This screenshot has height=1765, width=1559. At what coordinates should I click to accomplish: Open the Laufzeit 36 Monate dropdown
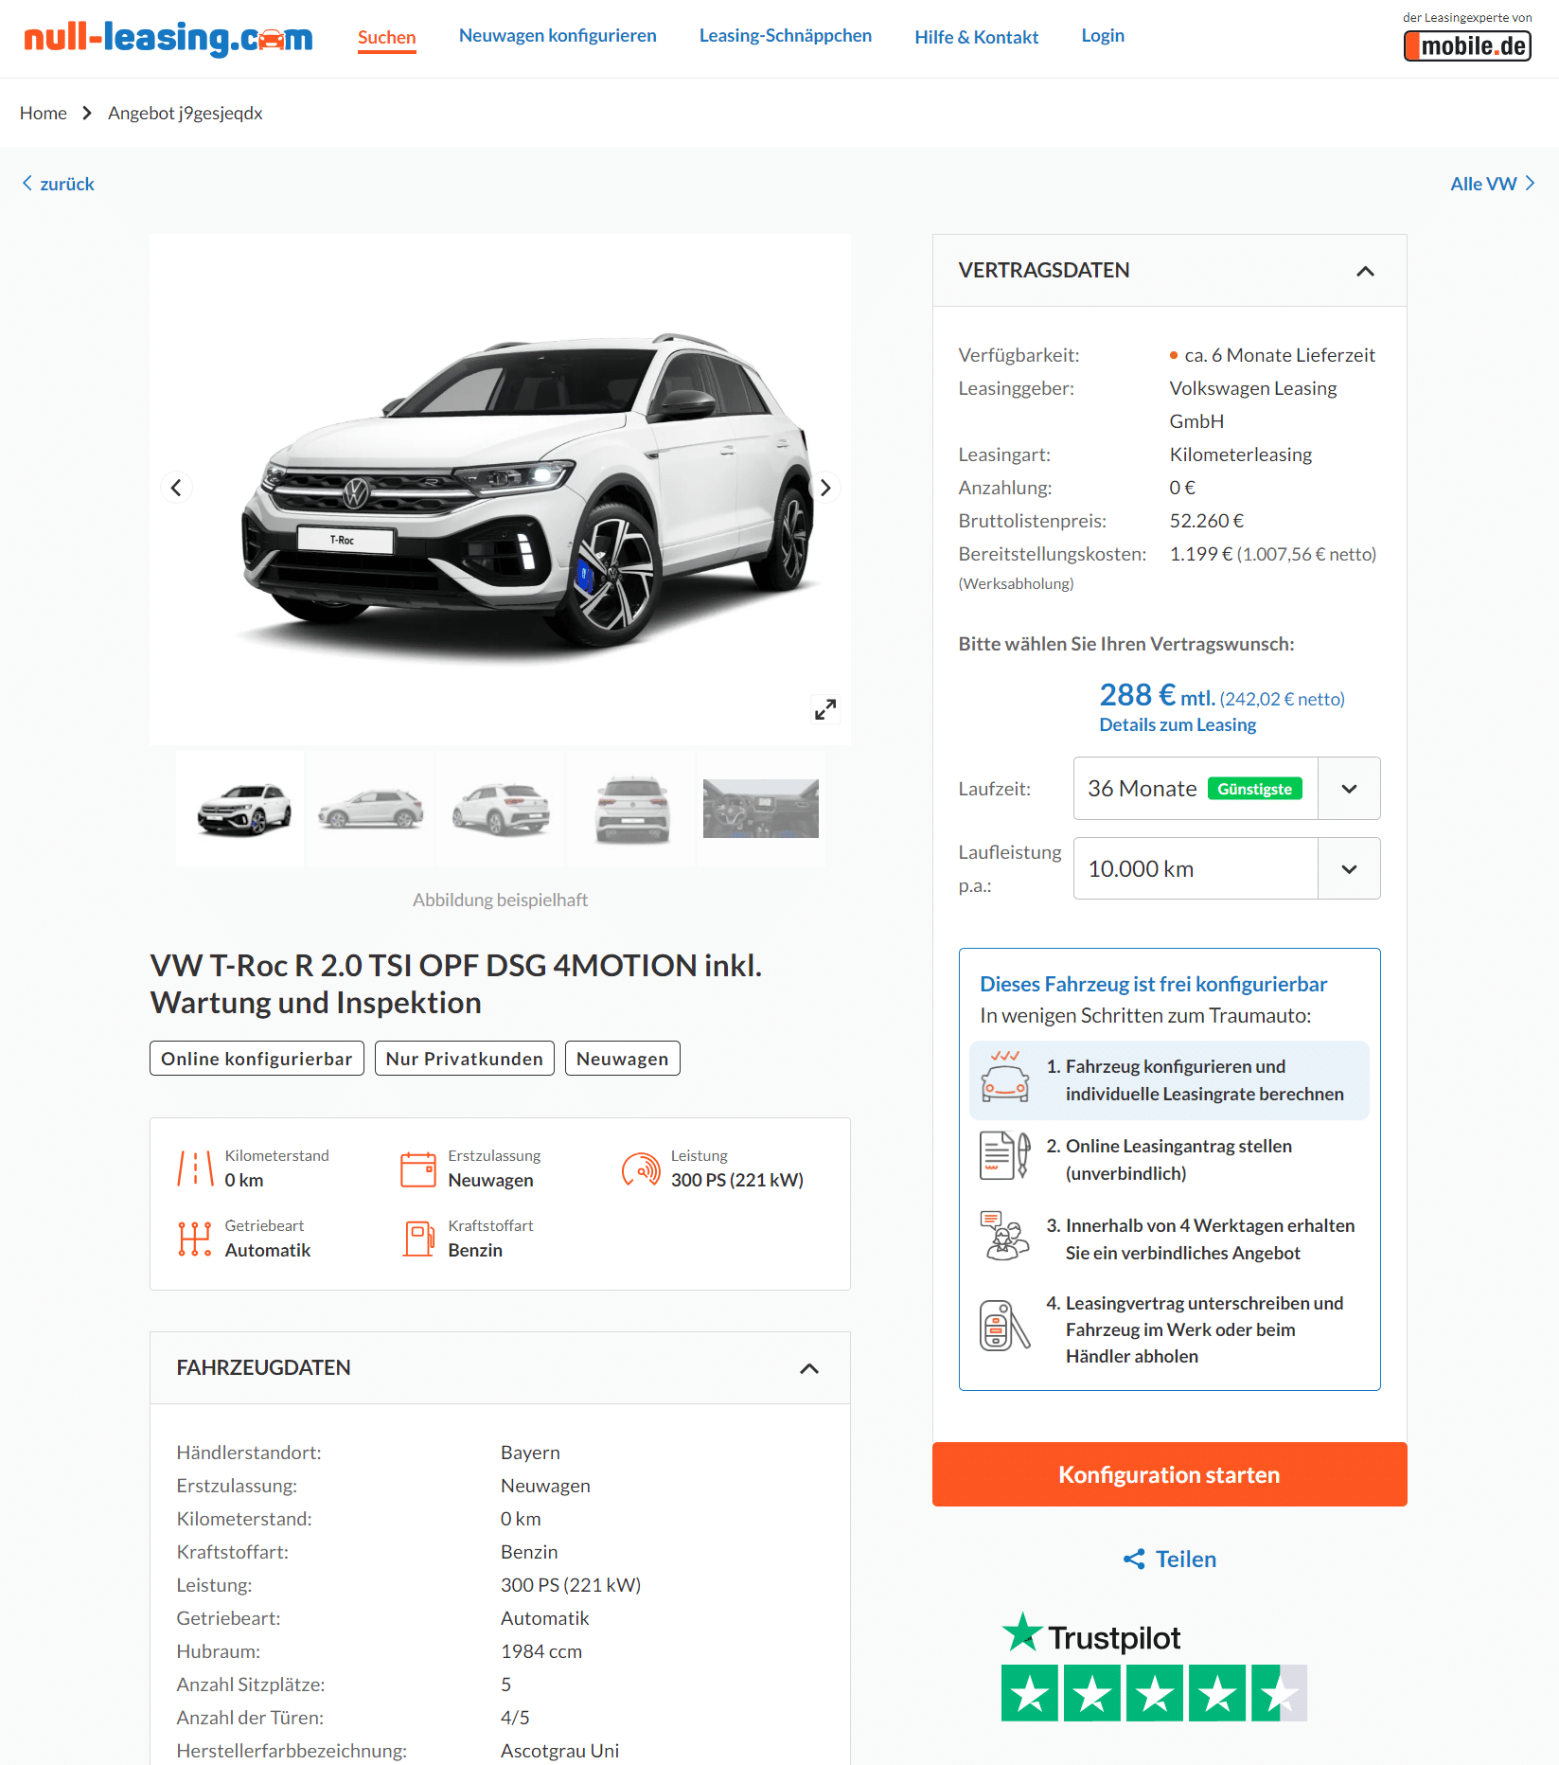[1227, 788]
